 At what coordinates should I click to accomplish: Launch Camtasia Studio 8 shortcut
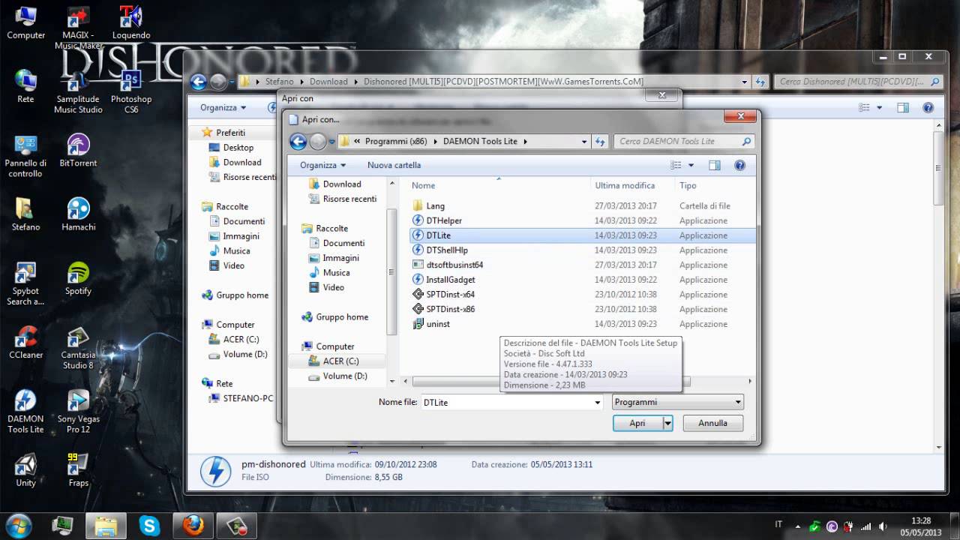click(79, 348)
